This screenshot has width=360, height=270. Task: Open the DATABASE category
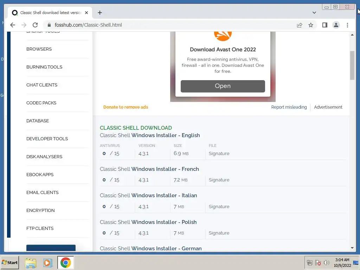(x=38, y=121)
